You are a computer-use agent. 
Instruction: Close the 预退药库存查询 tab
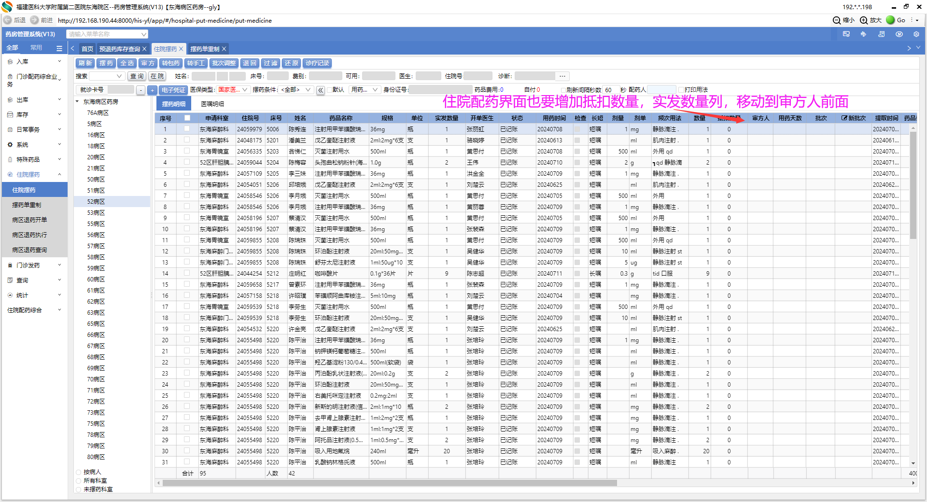coord(144,49)
